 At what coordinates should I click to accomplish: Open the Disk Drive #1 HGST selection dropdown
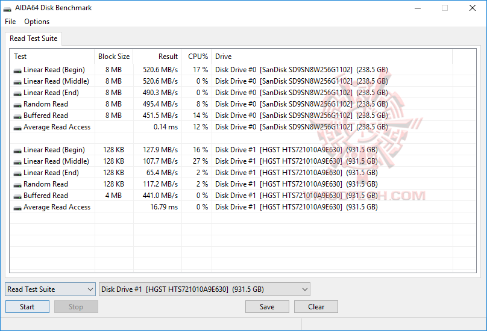click(204, 289)
